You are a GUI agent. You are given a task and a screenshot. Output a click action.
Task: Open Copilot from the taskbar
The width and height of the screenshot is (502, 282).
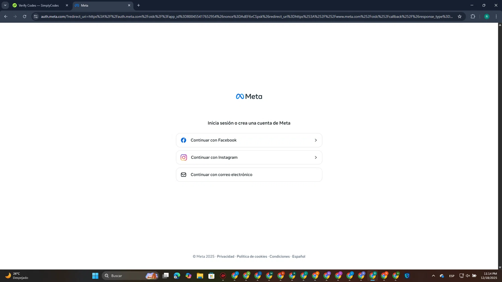click(x=188, y=276)
